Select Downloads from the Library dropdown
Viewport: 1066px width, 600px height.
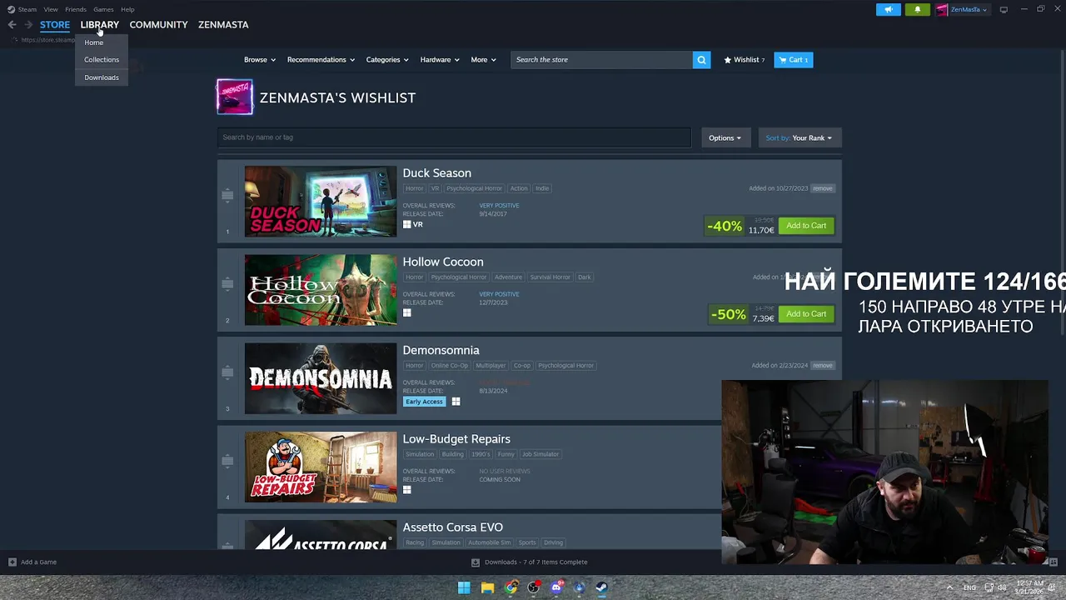[102, 77]
